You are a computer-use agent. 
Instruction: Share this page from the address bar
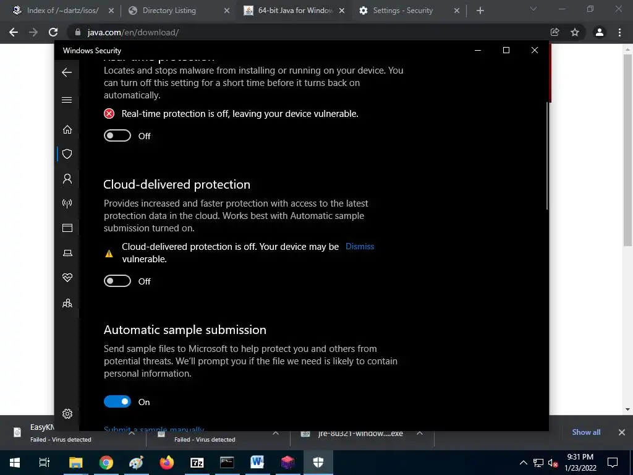555,32
